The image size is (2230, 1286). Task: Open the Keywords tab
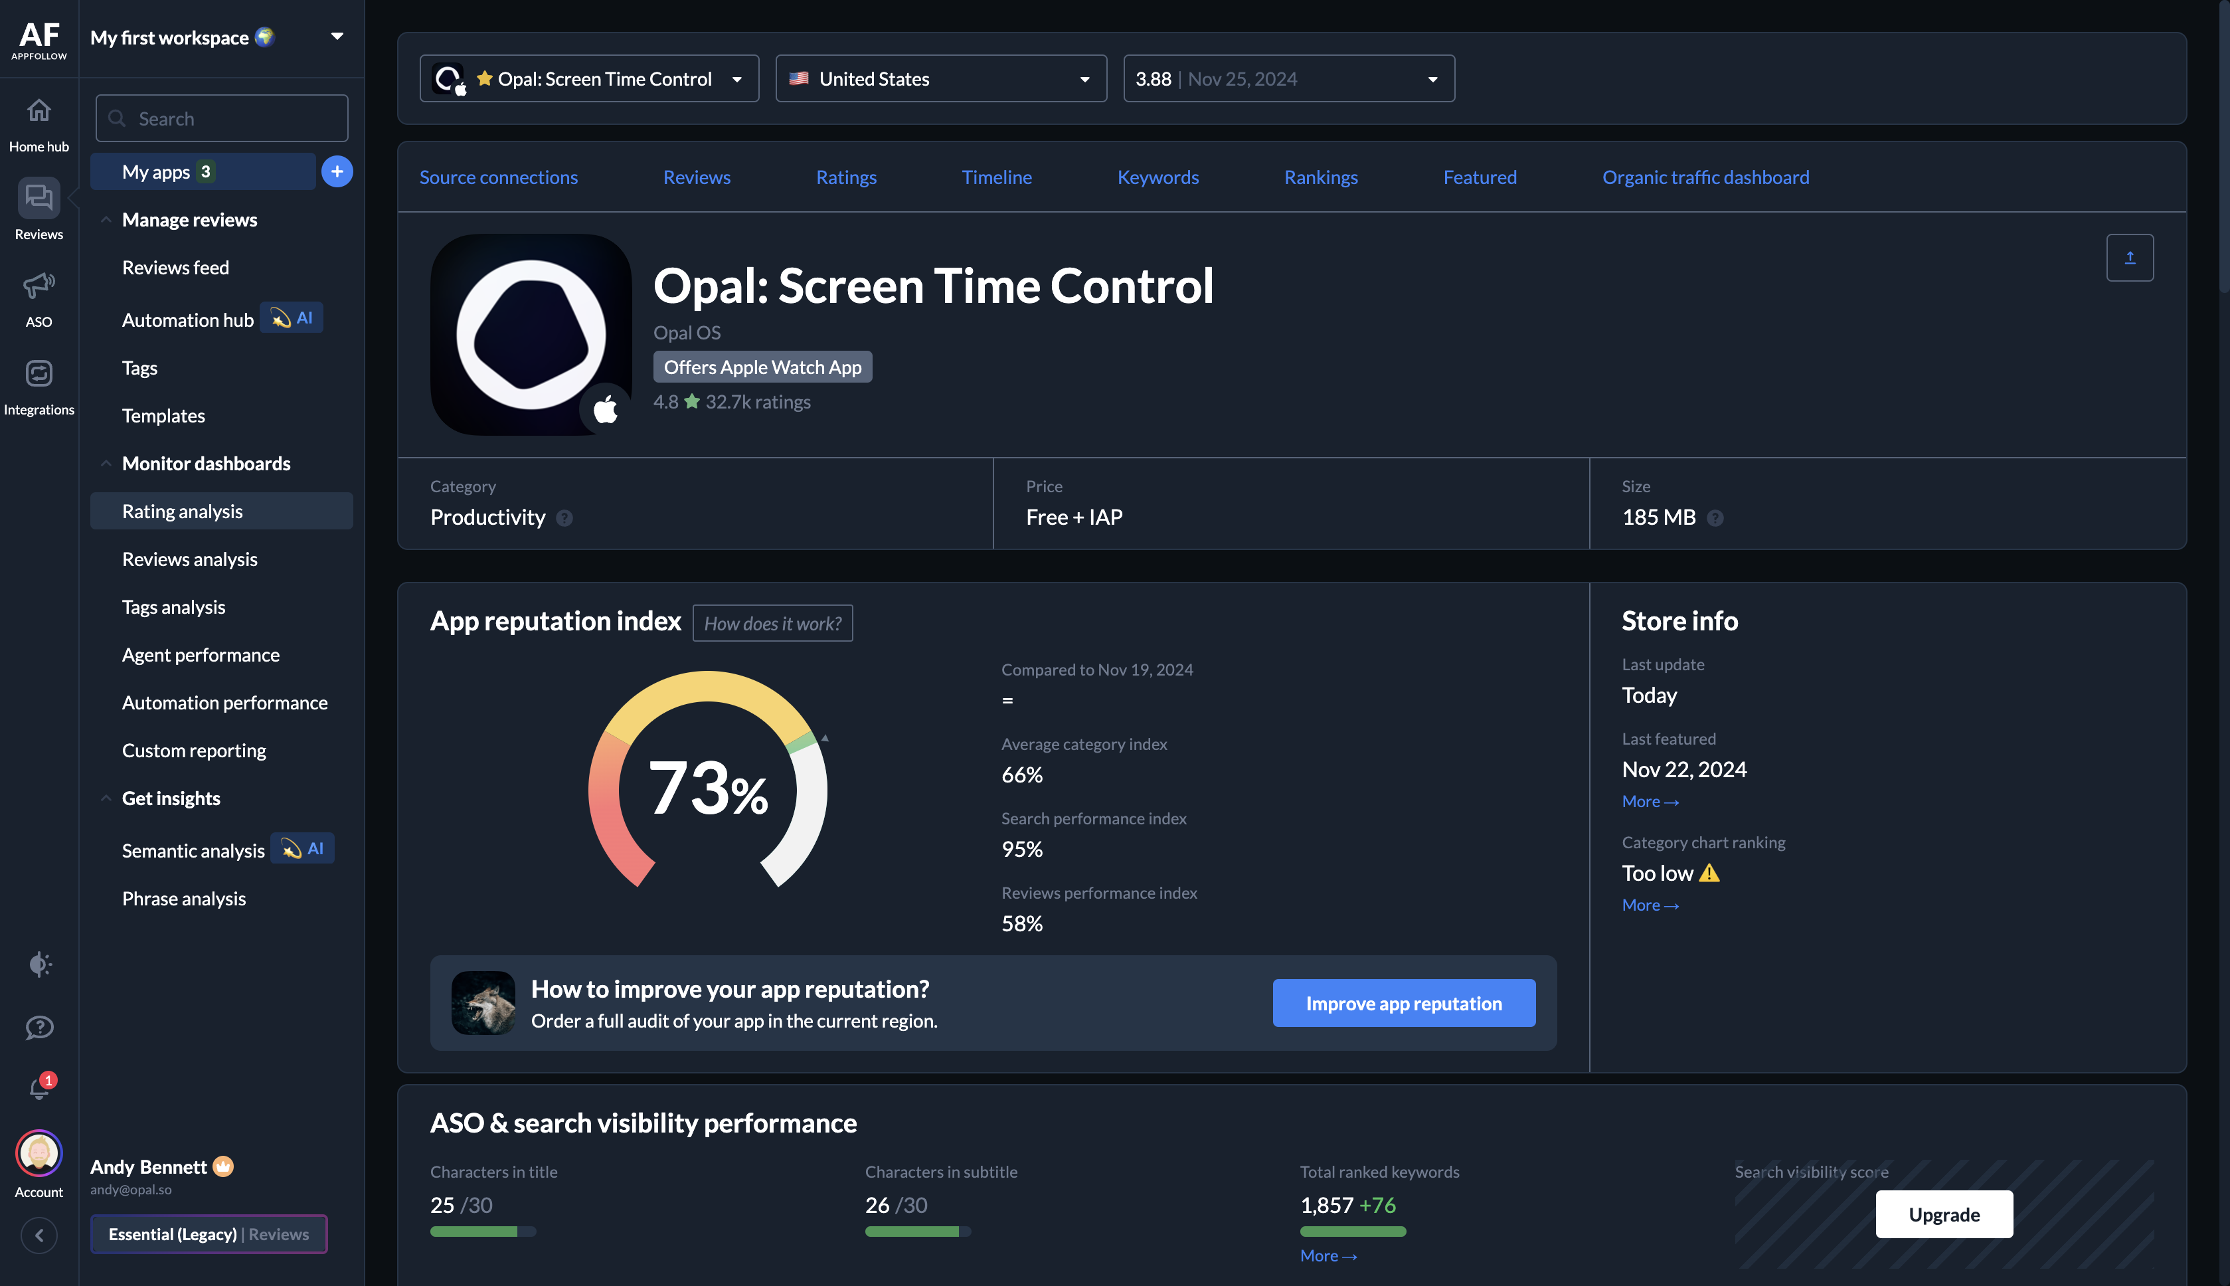pos(1158,177)
